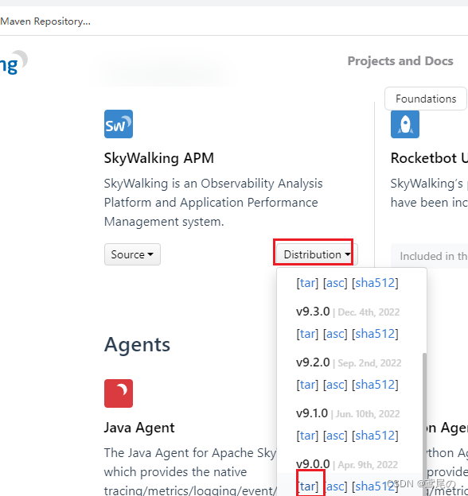Click the SkyWalking APM heading
Image resolution: width=468 pixels, height=496 pixels.
click(159, 158)
